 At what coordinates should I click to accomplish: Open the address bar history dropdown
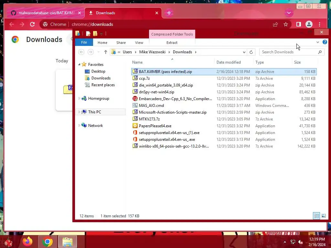coord(244,52)
